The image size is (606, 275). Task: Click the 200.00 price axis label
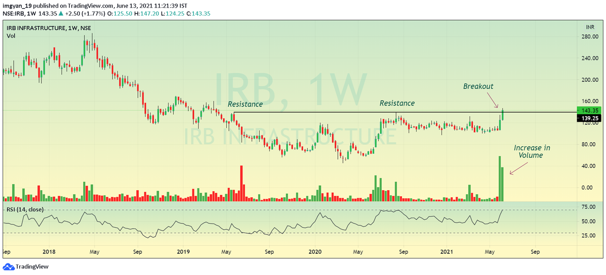click(x=590, y=80)
